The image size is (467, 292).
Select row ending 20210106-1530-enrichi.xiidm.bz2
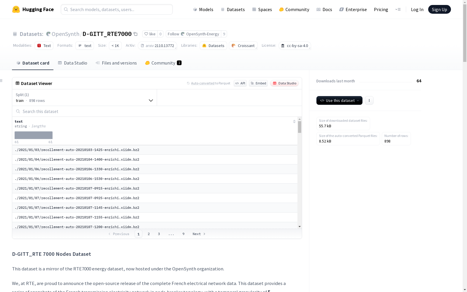tap(155, 179)
